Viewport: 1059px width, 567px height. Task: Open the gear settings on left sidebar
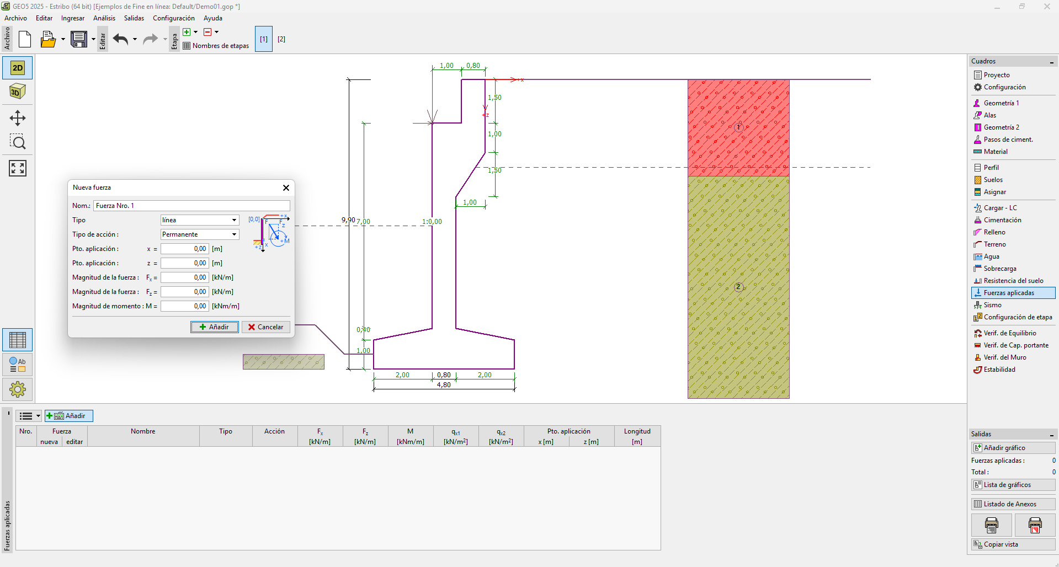coord(18,389)
